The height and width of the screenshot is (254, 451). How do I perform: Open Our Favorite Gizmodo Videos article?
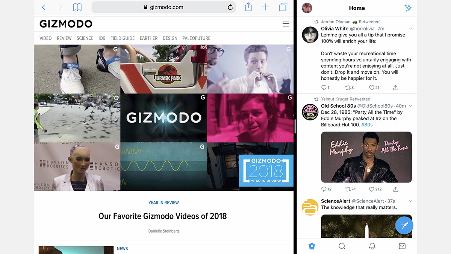point(163,216)
